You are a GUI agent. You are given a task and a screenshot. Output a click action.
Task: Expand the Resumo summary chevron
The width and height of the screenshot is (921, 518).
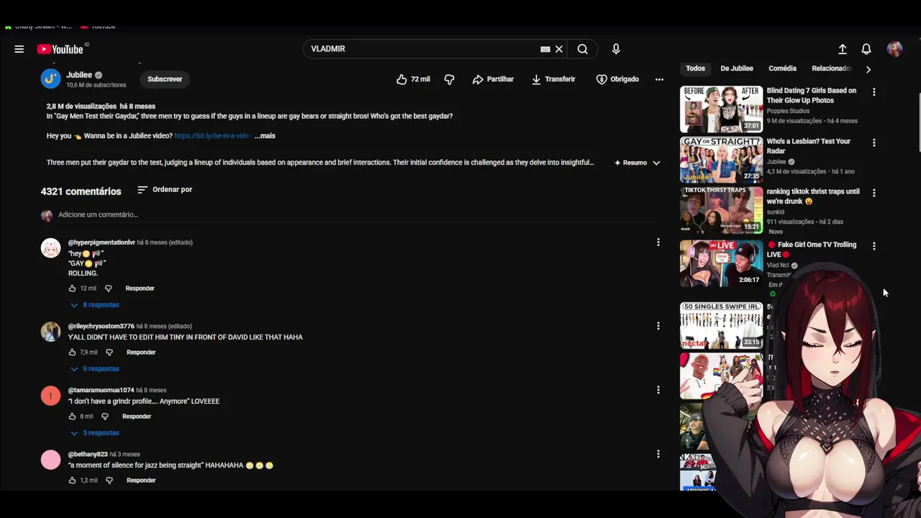[656, 163]
